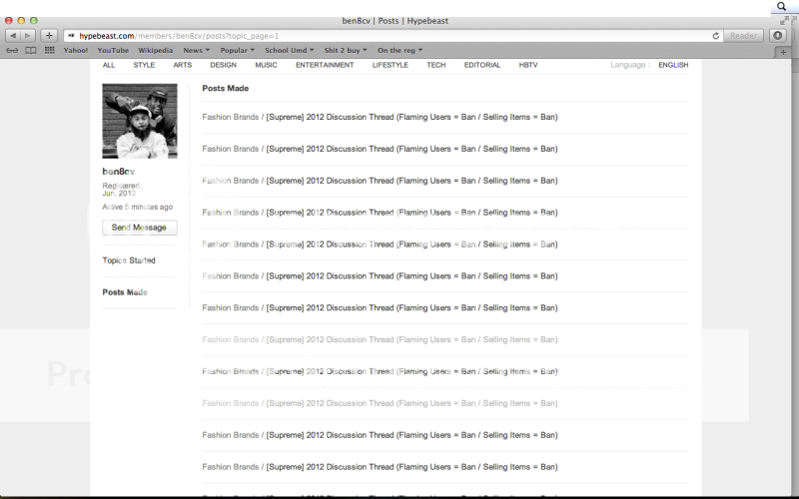
Task: Open Spotlight search magnifier icon
Action: click(x=781, y=7)
